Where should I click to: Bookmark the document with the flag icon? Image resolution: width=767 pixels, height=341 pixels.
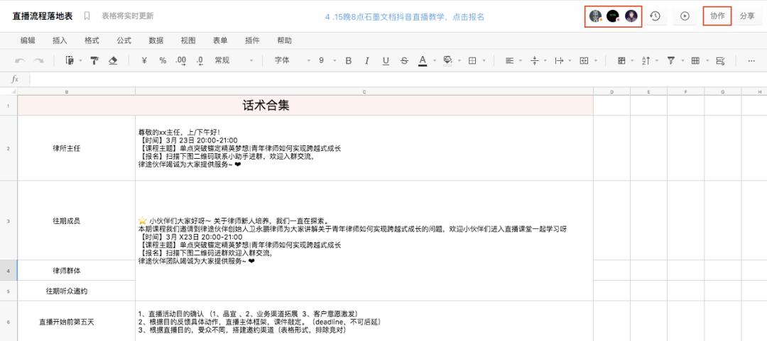(x=87, y=16)
